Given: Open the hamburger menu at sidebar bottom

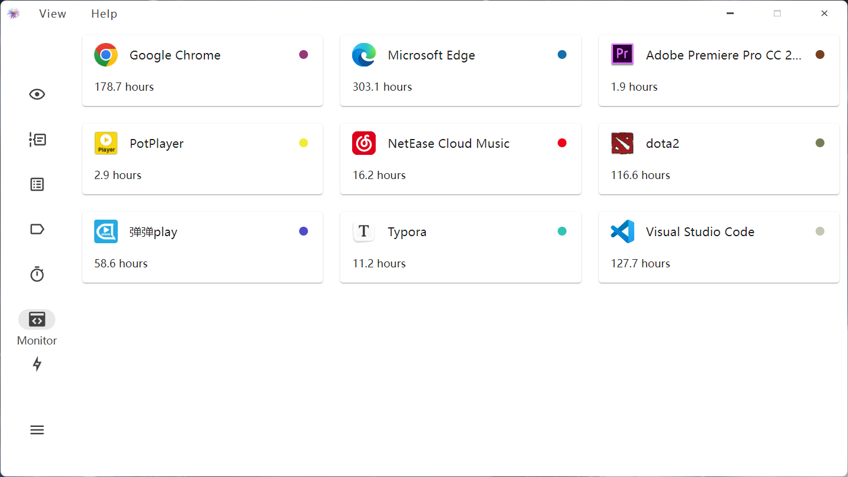Looking at the screenshot, I should 37,430.
